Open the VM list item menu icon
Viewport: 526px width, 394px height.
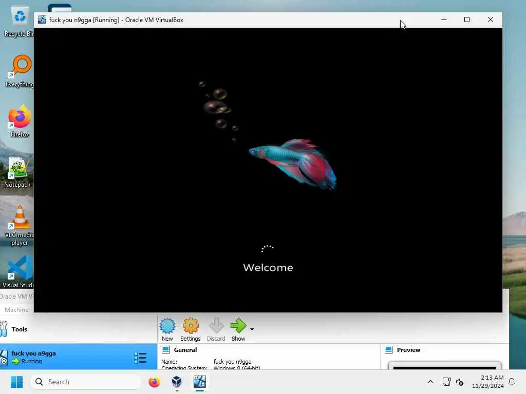140,358
